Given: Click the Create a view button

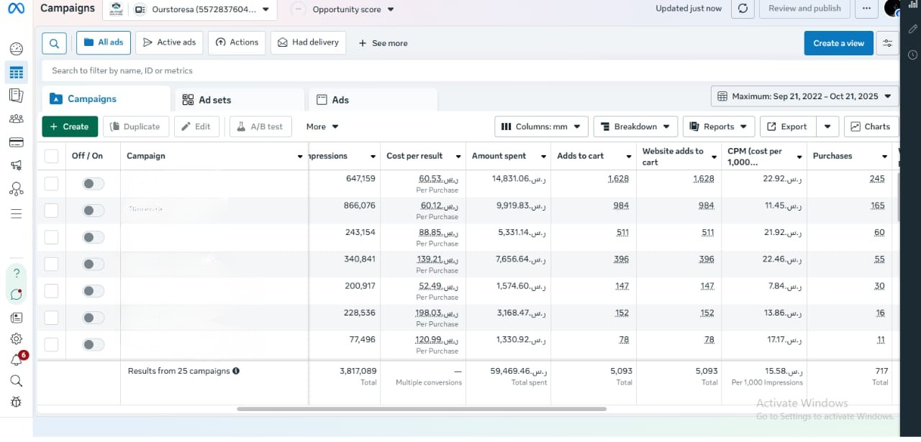Looking at the screenshot, I should point(838,43).
